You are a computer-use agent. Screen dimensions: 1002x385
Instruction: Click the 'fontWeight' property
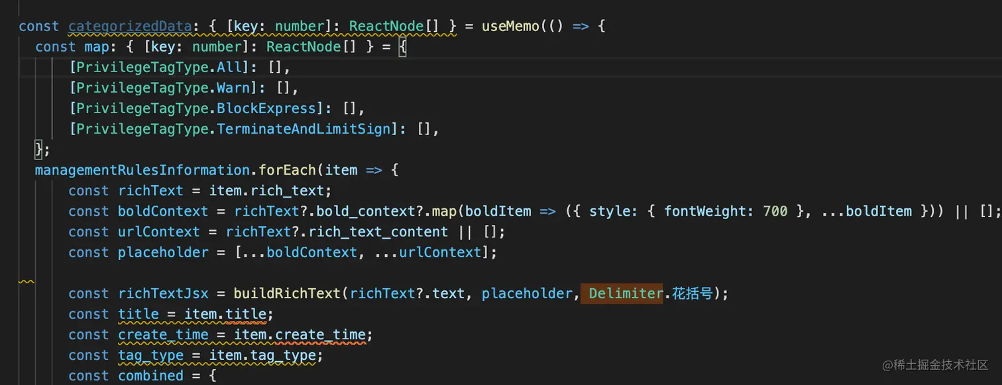(705, 211)
